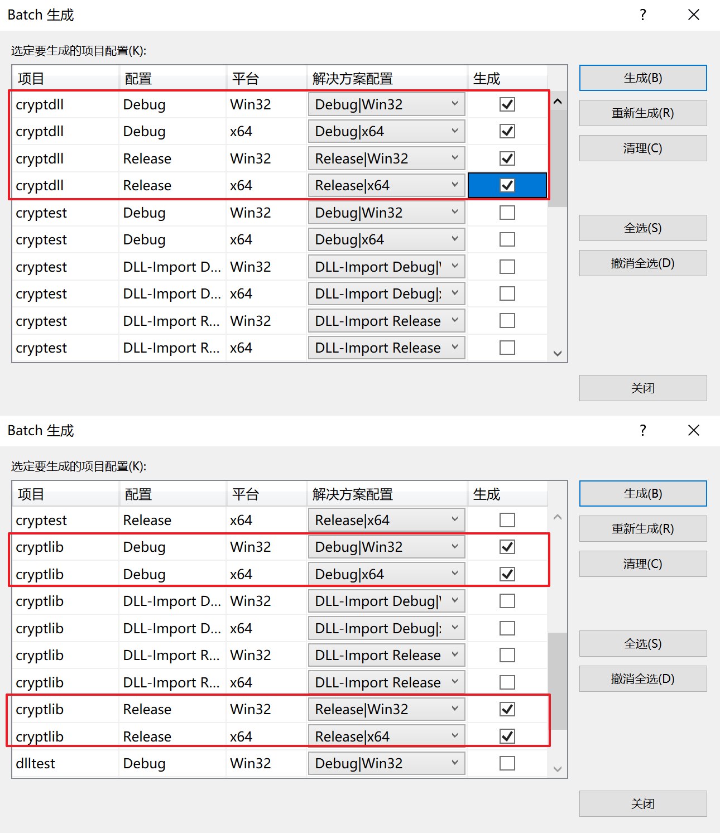Viewport: 720px width, 833px height.
Task: Enable the build checkbox for cryptest Debug x64
Action: coord(507,239)
